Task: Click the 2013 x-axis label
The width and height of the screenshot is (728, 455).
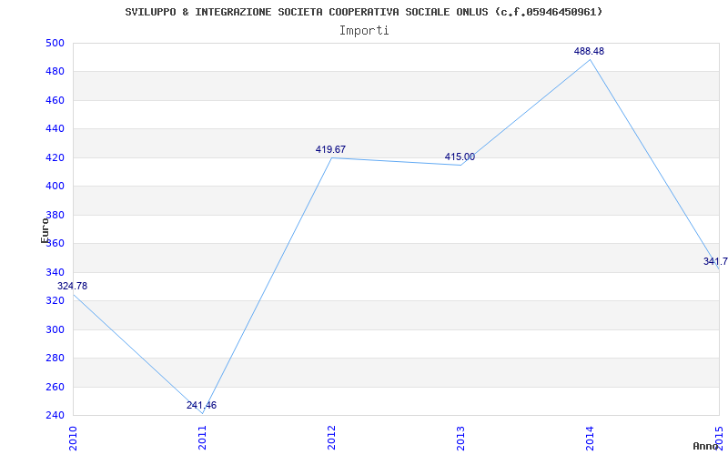Action: (460, 438)
